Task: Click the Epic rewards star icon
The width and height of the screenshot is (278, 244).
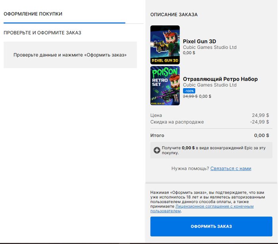Action: coord(157,150)
